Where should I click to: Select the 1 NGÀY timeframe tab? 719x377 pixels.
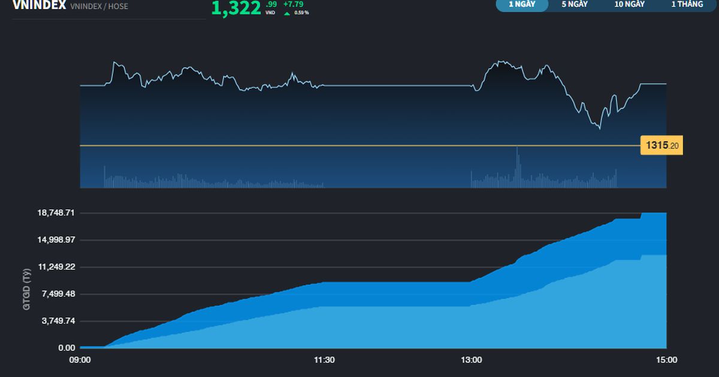pyautogui.click(x=522, y=4)
